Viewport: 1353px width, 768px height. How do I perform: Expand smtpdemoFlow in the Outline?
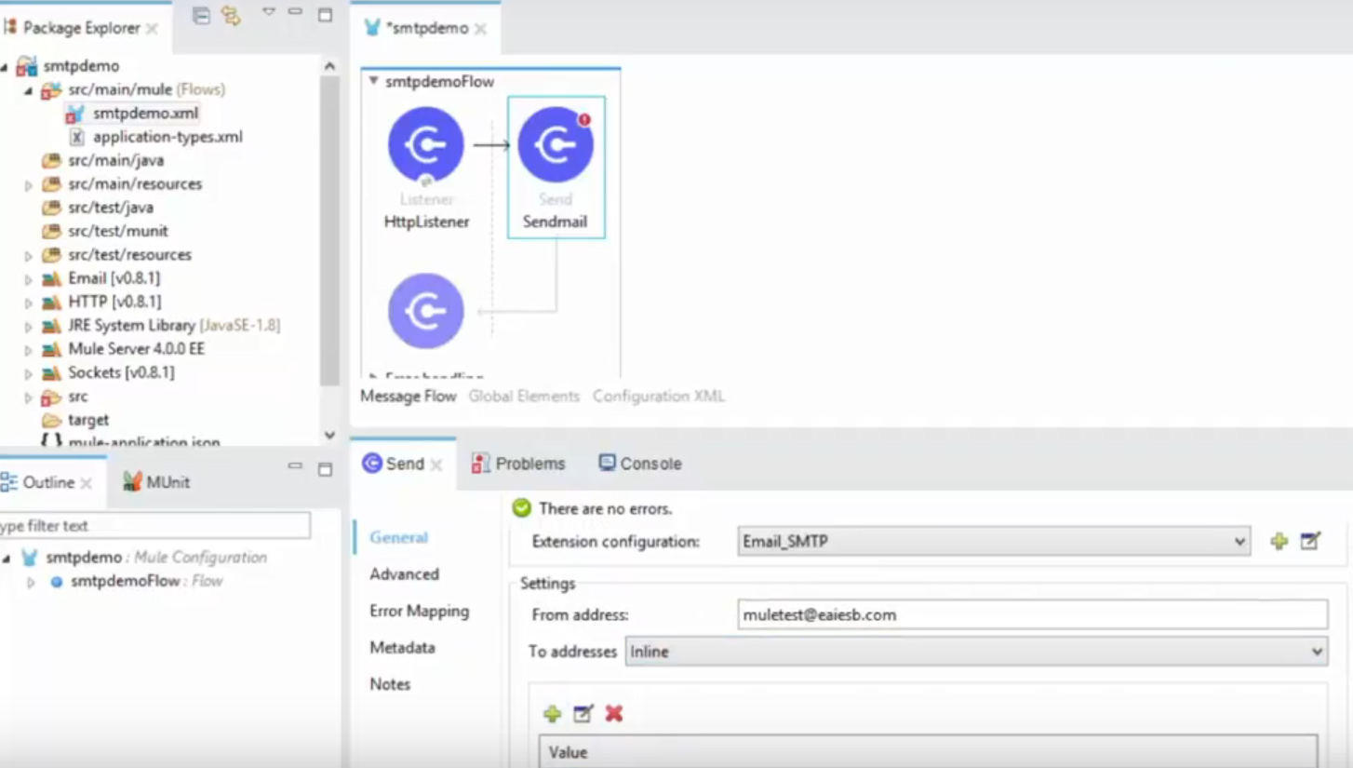tap(31, 583)
